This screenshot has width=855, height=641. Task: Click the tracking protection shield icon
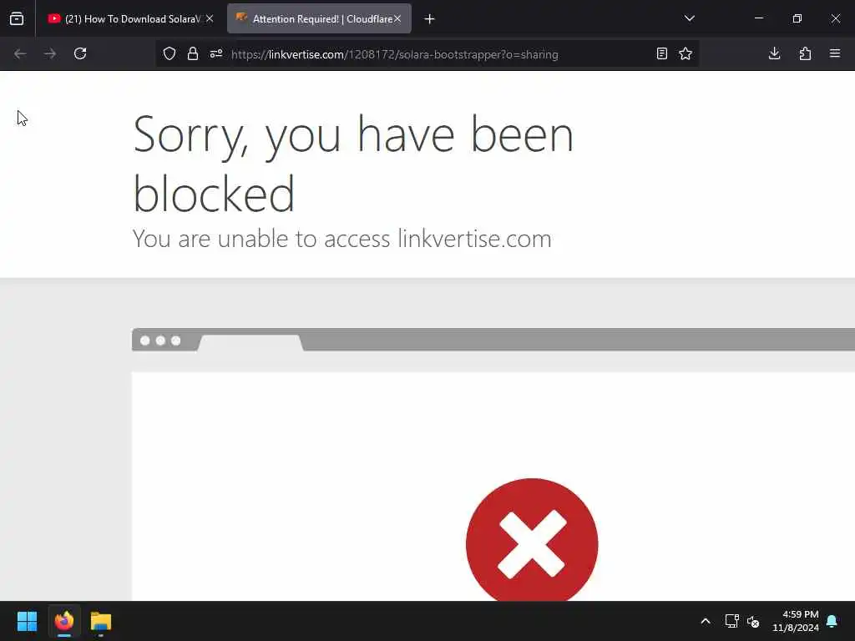169,53
